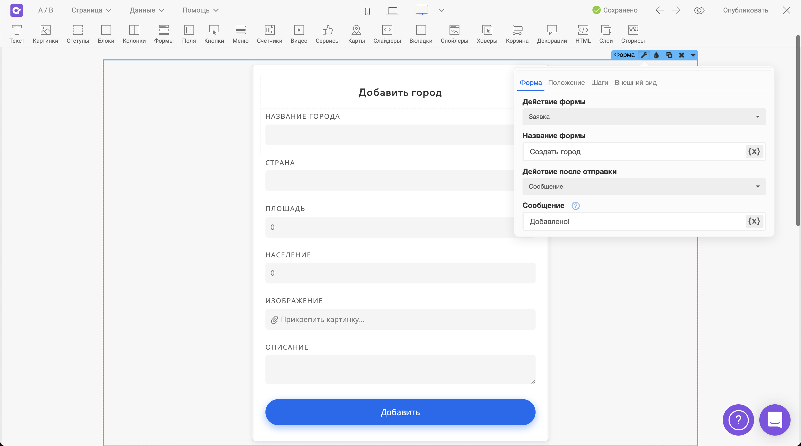
Task: Select the Поля tool
Action: 189,34
